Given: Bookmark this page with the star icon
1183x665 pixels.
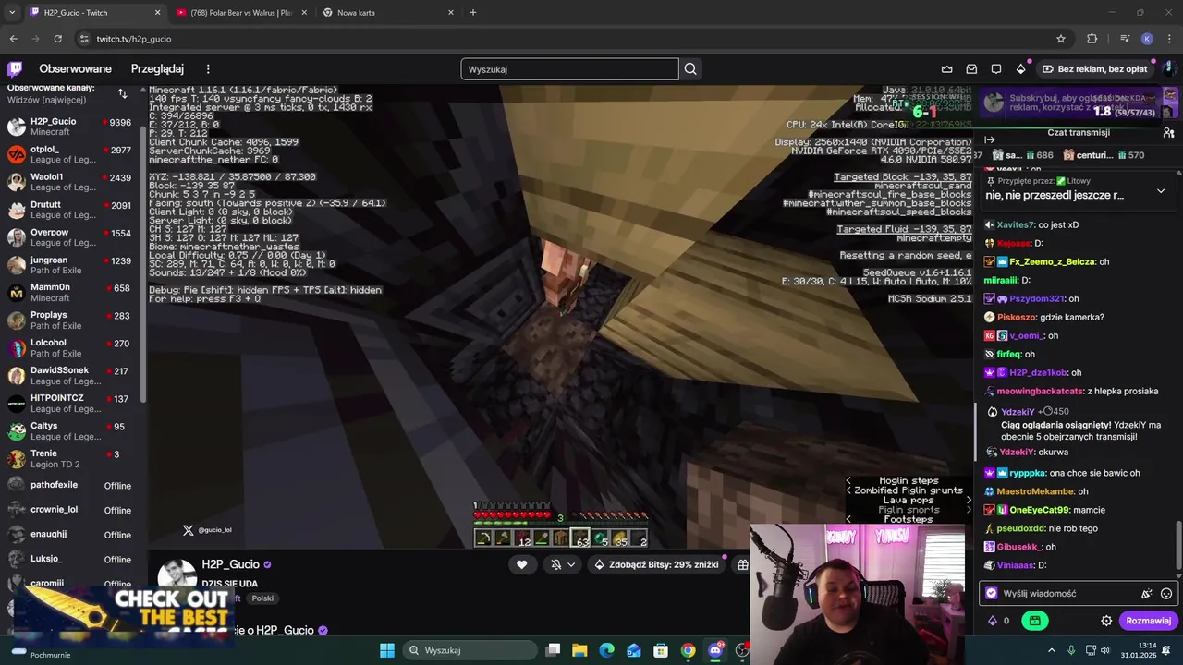Looking at the screenshot, I should tap(1061, 39).
